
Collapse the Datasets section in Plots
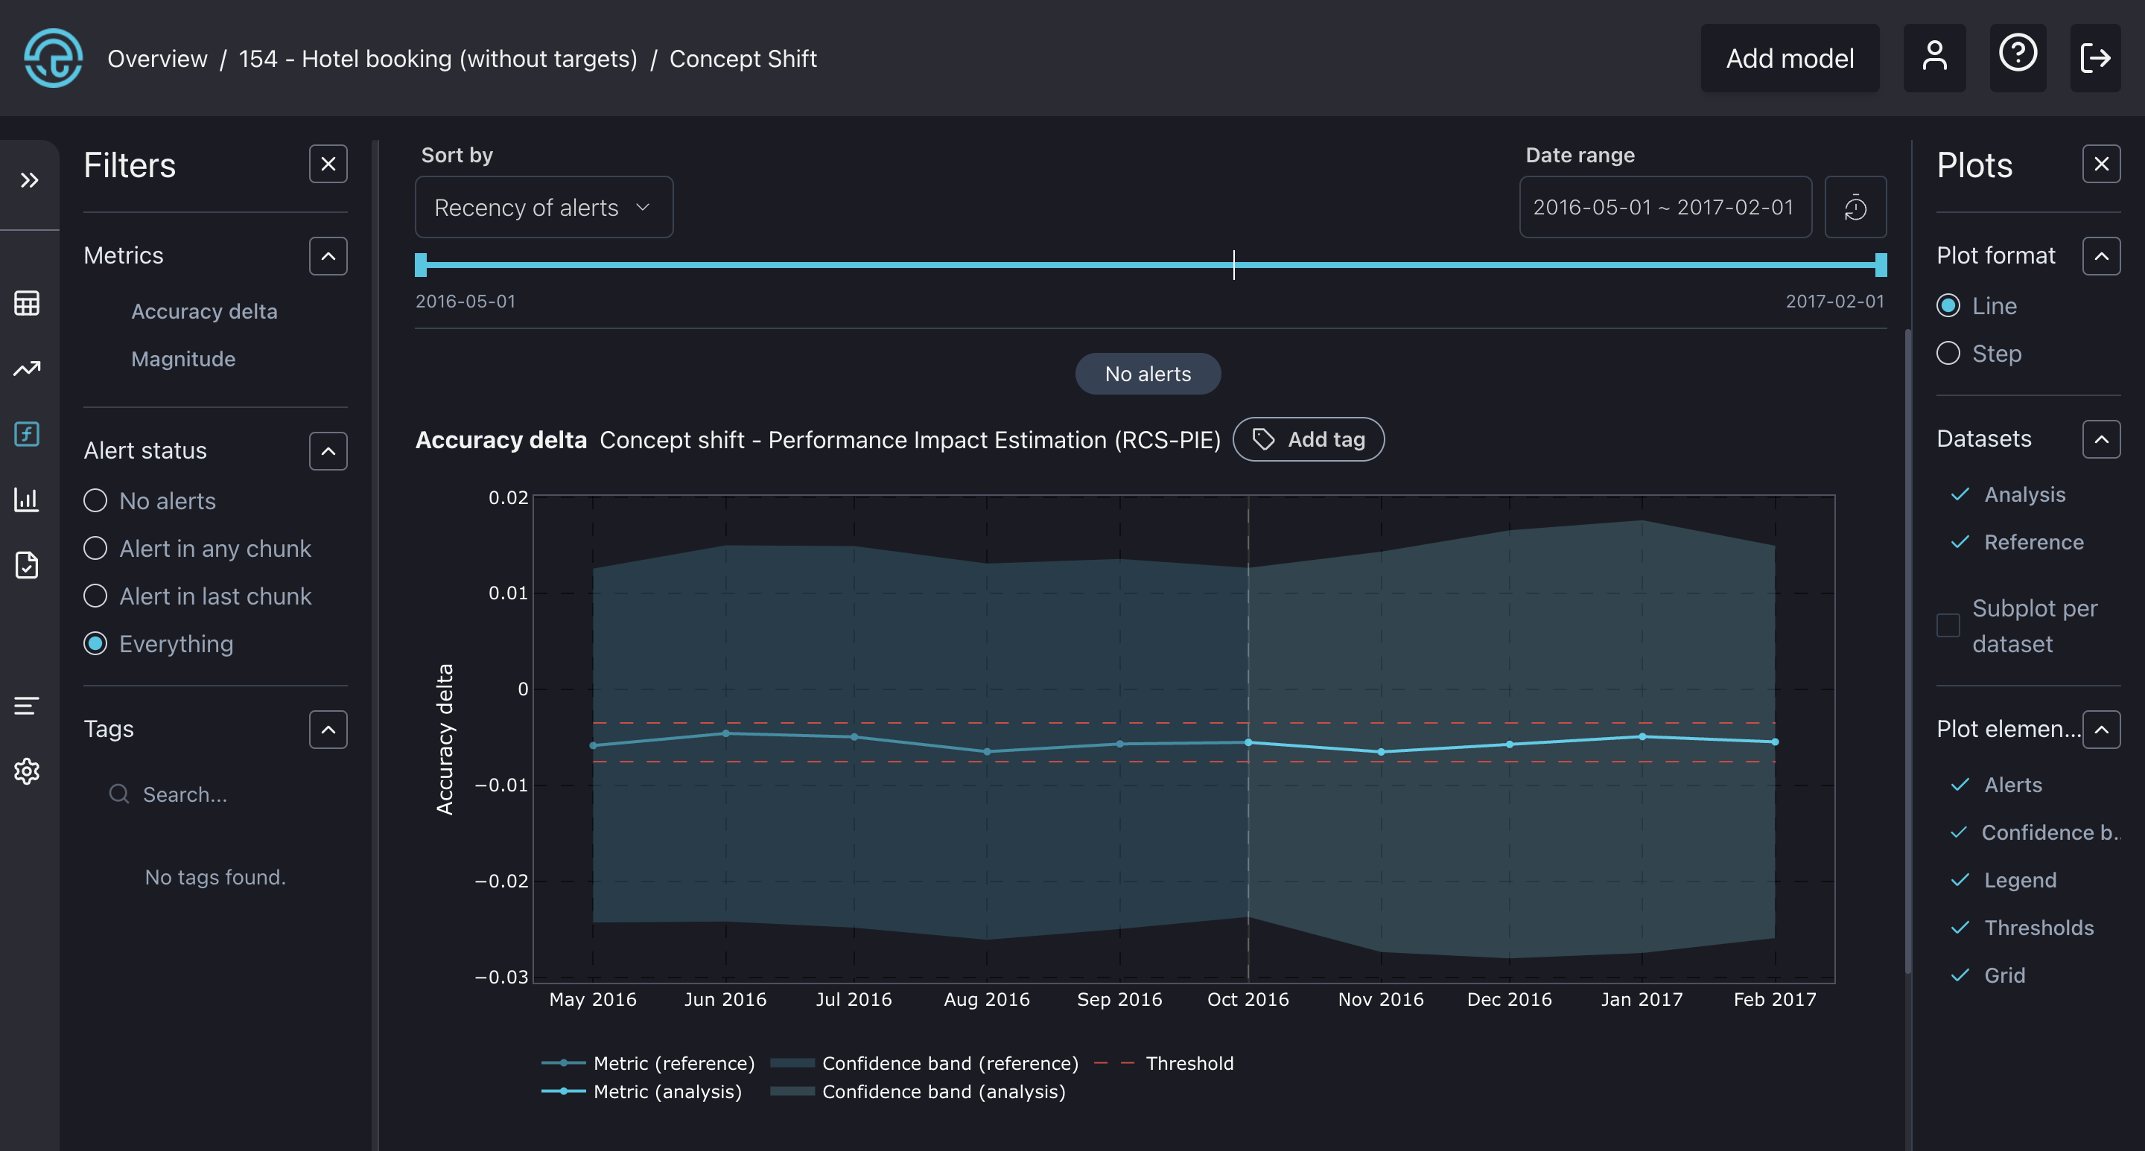2100,439
